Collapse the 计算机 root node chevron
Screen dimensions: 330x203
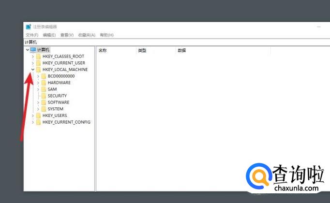pyautogui.click(x=28, y=50)
